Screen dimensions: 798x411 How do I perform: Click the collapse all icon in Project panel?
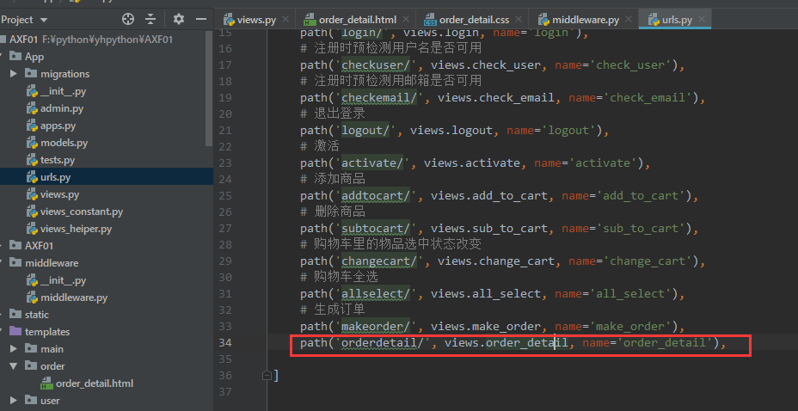click(150, 19)
